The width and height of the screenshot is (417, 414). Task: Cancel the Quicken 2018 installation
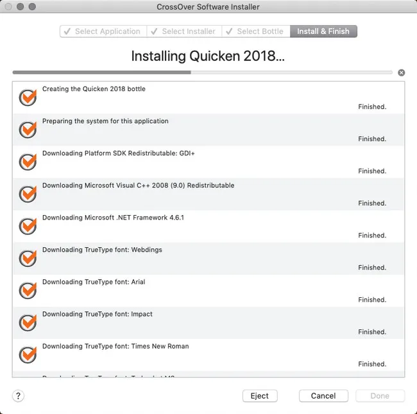[x=323, y=396]
